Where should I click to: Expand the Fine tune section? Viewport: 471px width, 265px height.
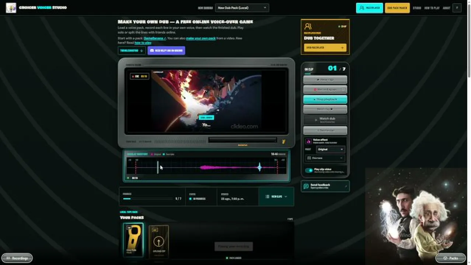point(325,158)
